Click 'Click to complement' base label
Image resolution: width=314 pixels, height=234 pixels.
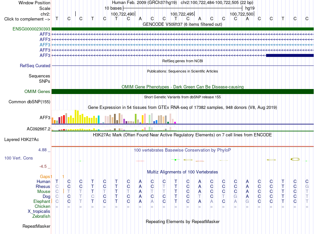27,19
